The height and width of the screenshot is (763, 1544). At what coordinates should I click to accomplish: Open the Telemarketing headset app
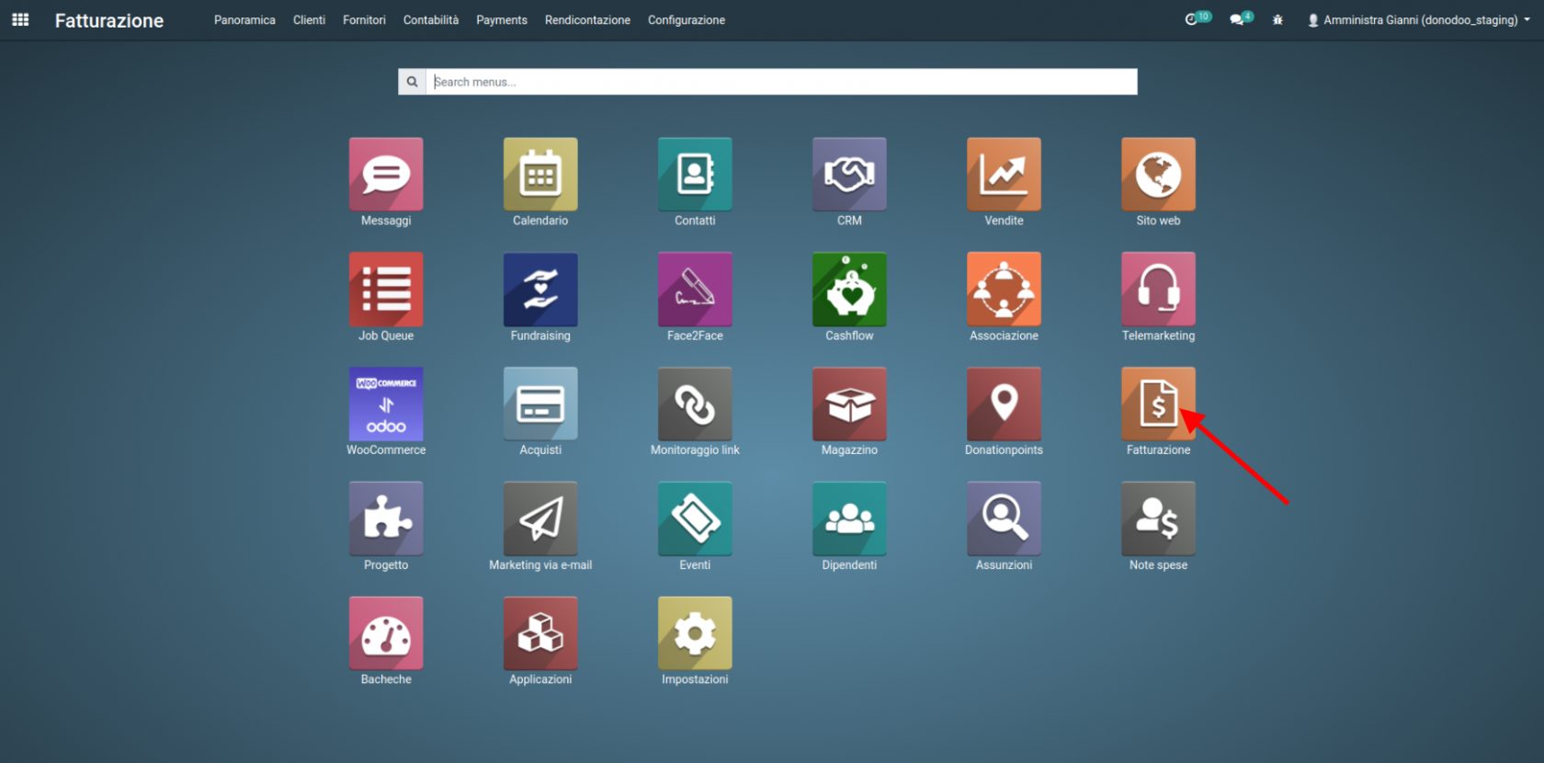click(1158, 290)
